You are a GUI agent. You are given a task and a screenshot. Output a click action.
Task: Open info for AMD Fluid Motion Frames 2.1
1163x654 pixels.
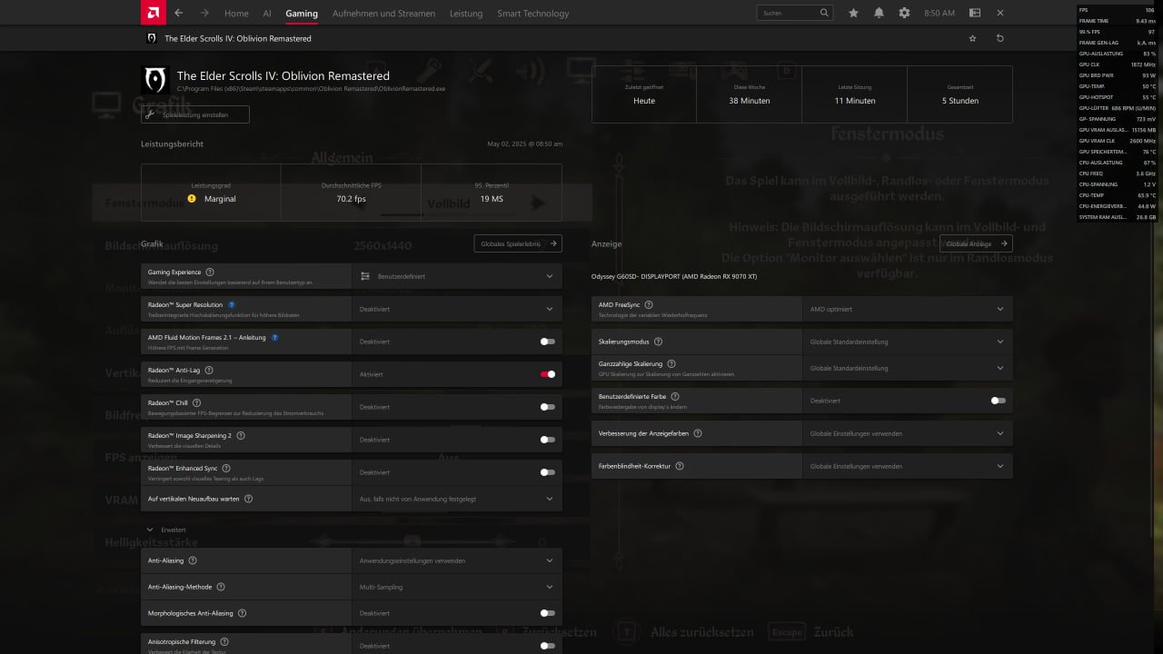(274, 337)
